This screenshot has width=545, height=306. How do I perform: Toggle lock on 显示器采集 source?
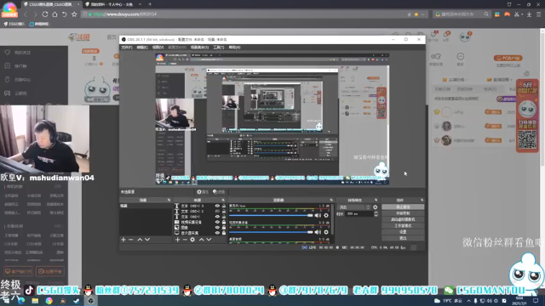point(224,233)
